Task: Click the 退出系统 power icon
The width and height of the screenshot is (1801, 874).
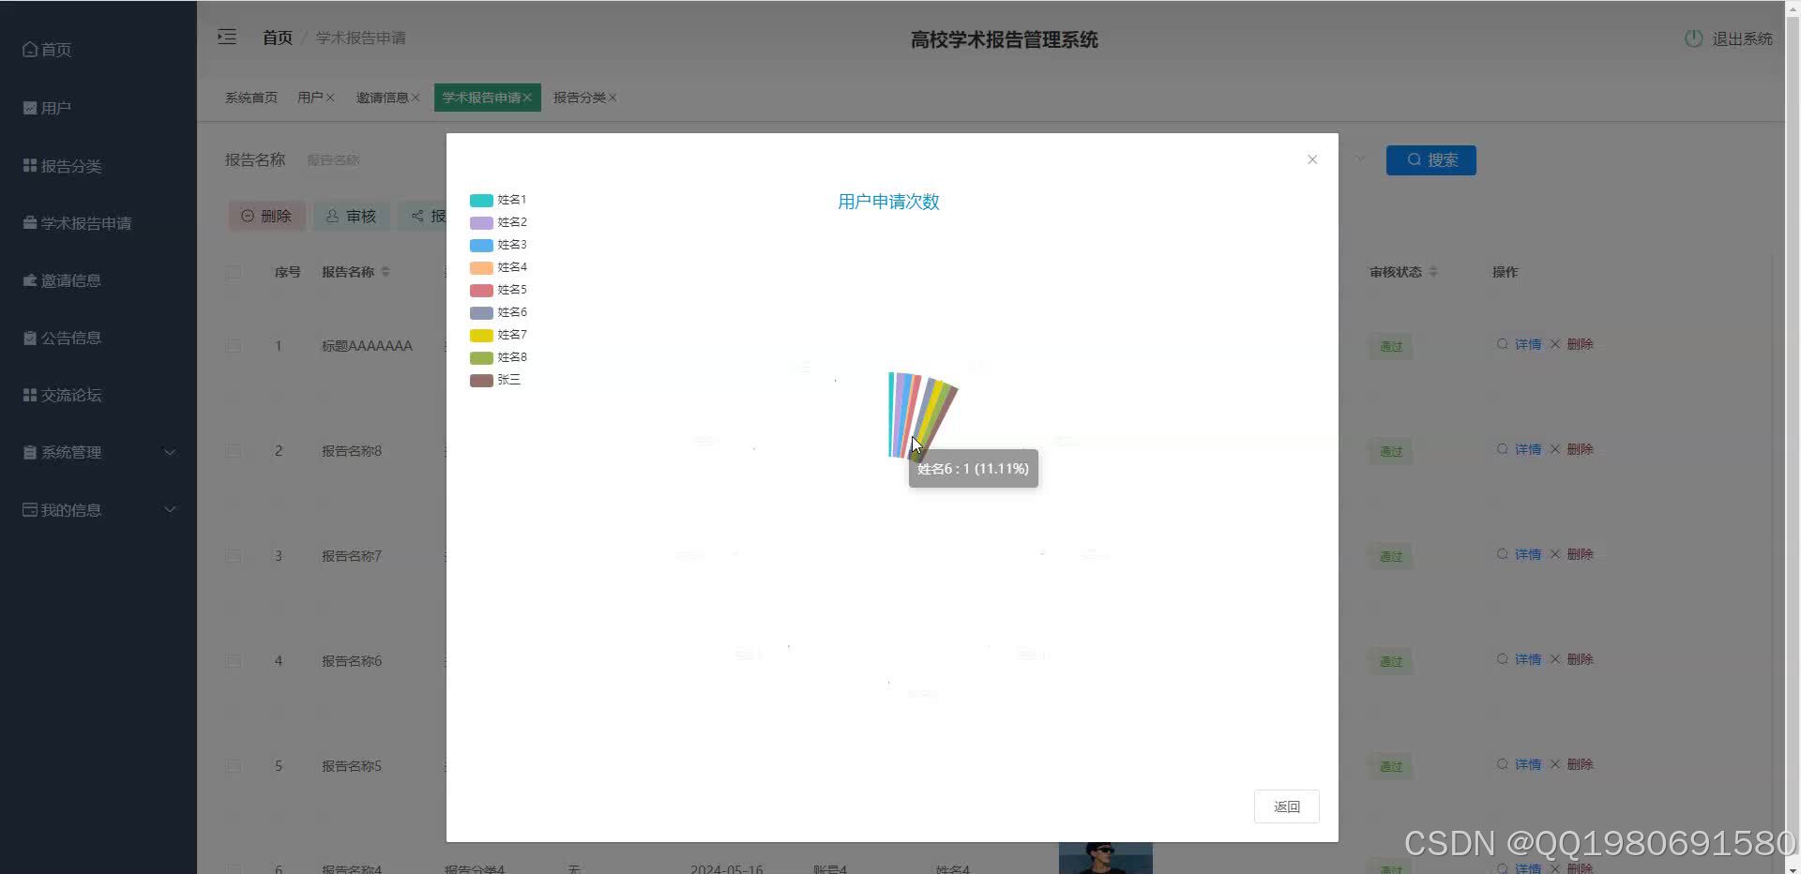Action: click(x=1693, y=38)
